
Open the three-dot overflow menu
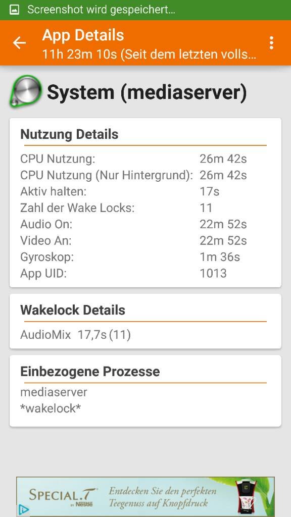pos(271,43)
